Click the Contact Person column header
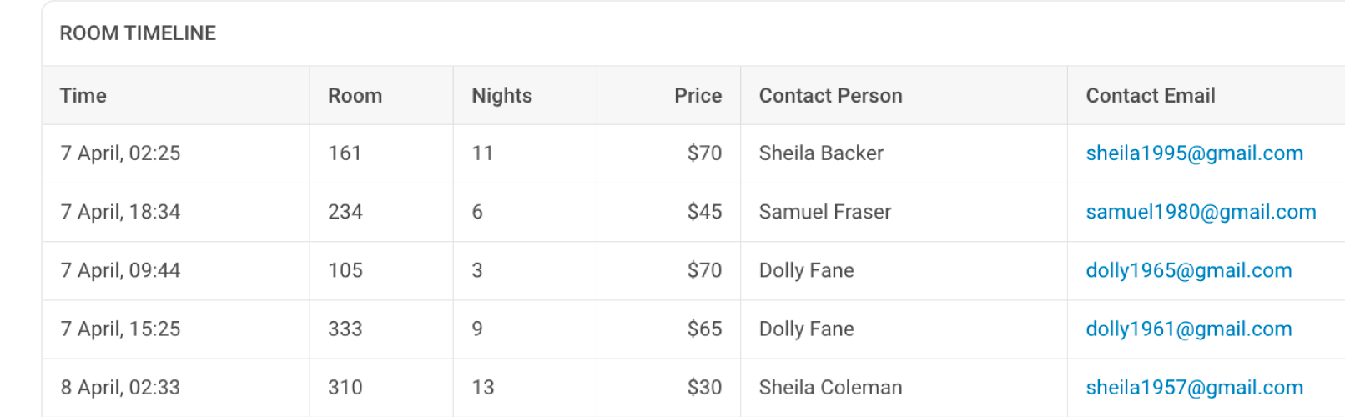This screenshot has width=1345, height=417. (830, 96)
